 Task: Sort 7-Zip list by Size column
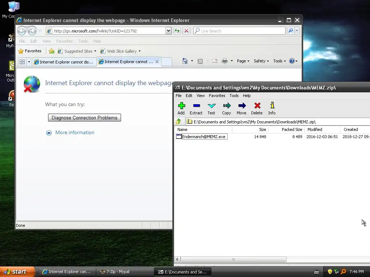pyautogui.click(x=250, y=129)
